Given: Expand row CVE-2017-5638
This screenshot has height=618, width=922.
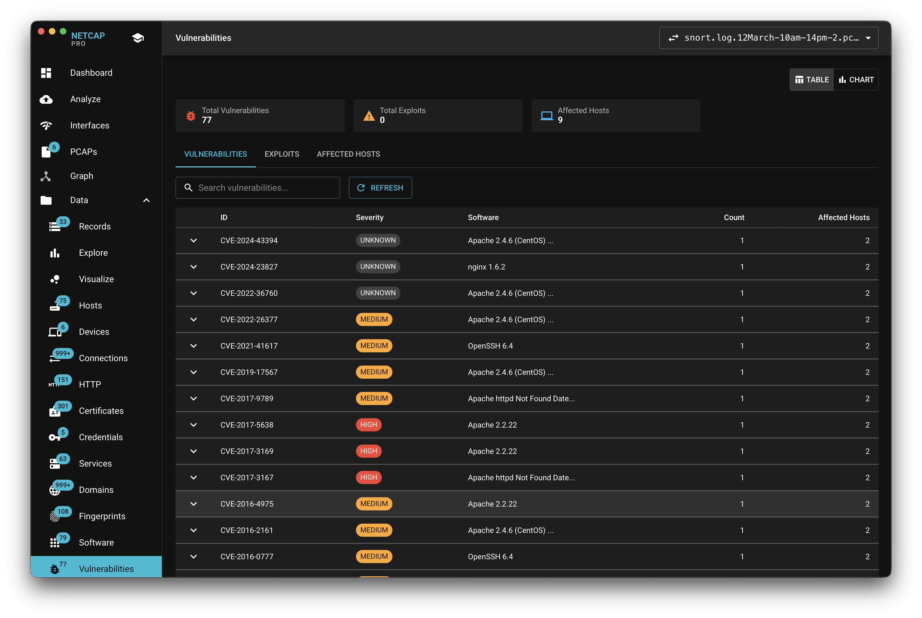Looking at the screenshot, I should (x=194, y=425).
